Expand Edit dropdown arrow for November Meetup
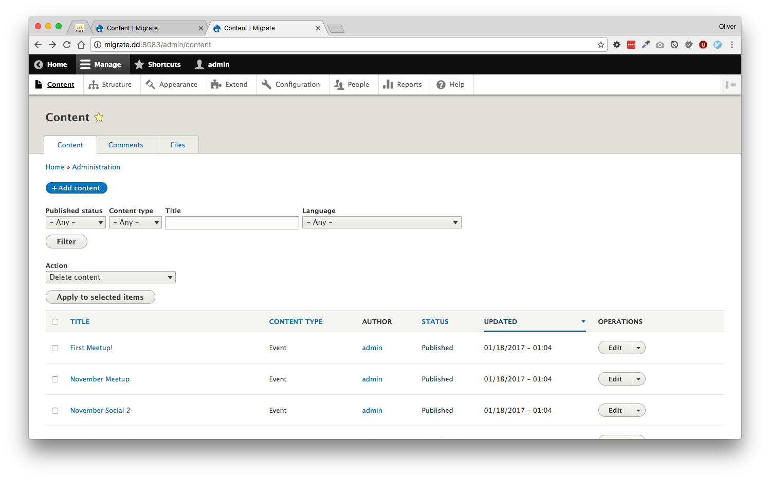This screenshot has height=480, width=770. pos(638,379)
